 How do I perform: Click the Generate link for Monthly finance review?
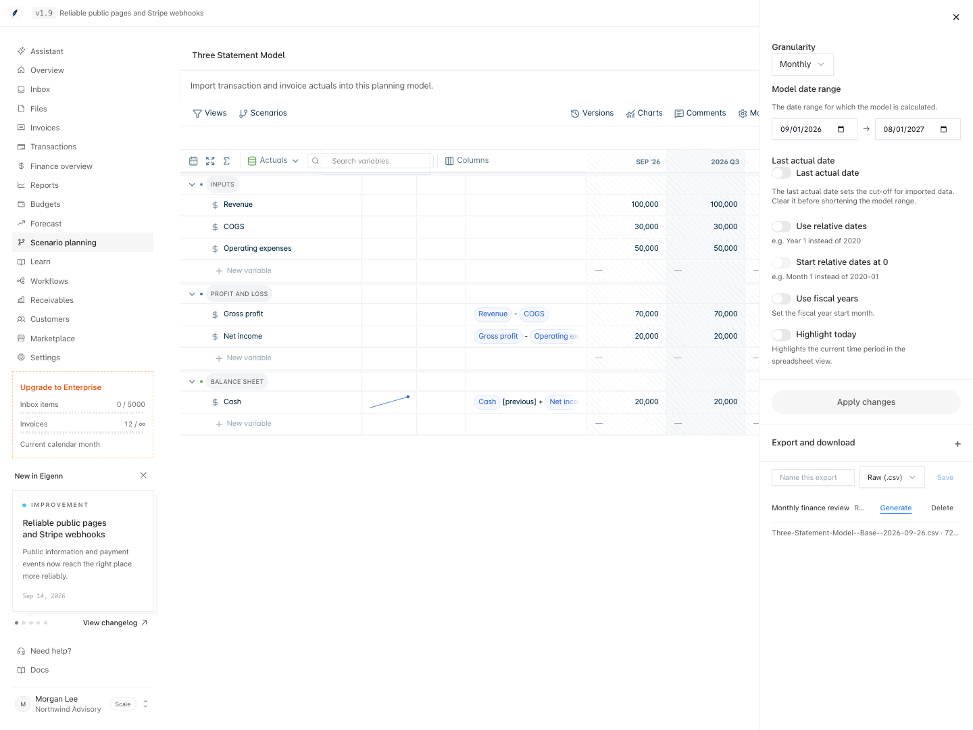[896, 508]
